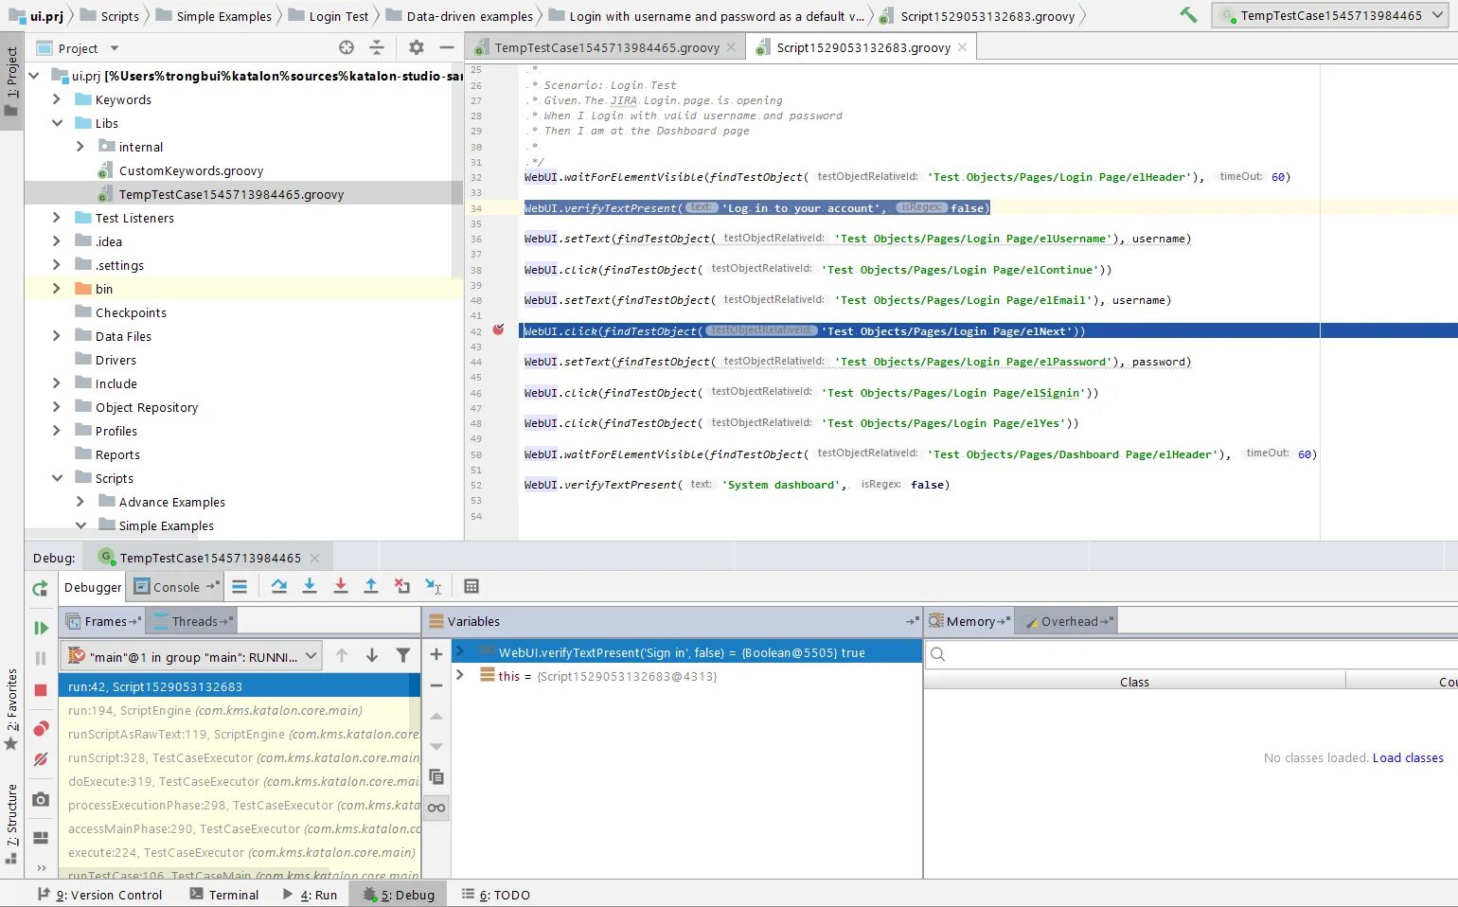The image size is (1458, 907).
Task: Switch to the Console tab
Action: point(176,587)
